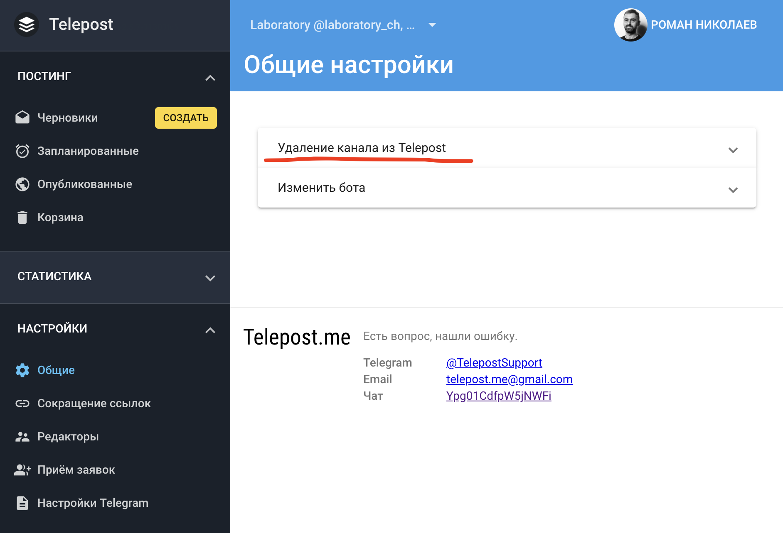
Task: Open Корзина menu item
Action: 60,217
